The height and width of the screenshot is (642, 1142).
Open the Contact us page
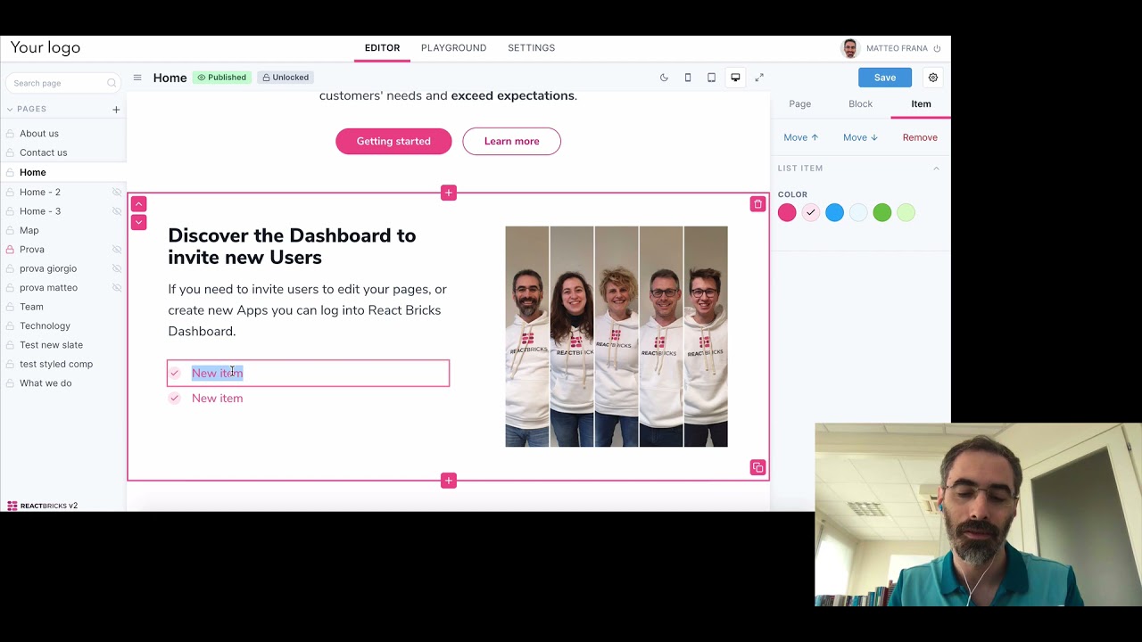tap(43, 152)
